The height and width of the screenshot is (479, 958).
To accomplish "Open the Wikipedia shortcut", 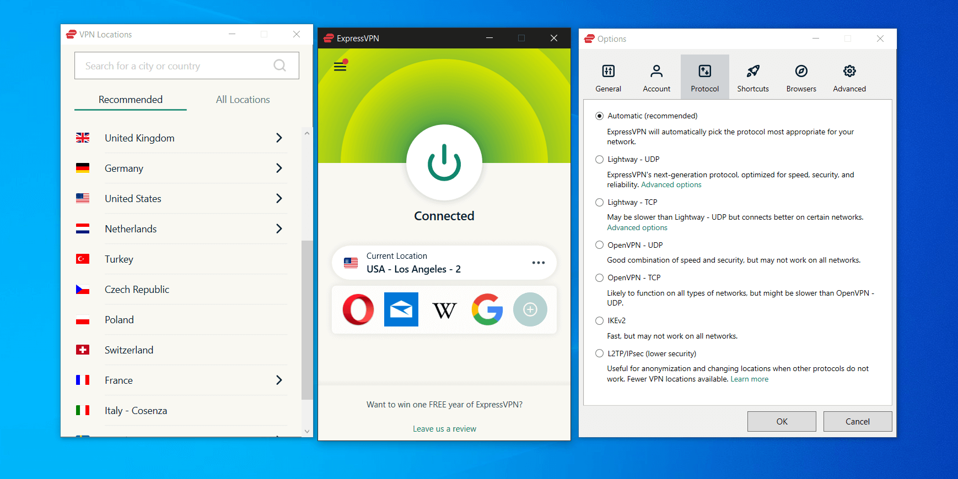I will pyautogui.click(x=444, y=311).
